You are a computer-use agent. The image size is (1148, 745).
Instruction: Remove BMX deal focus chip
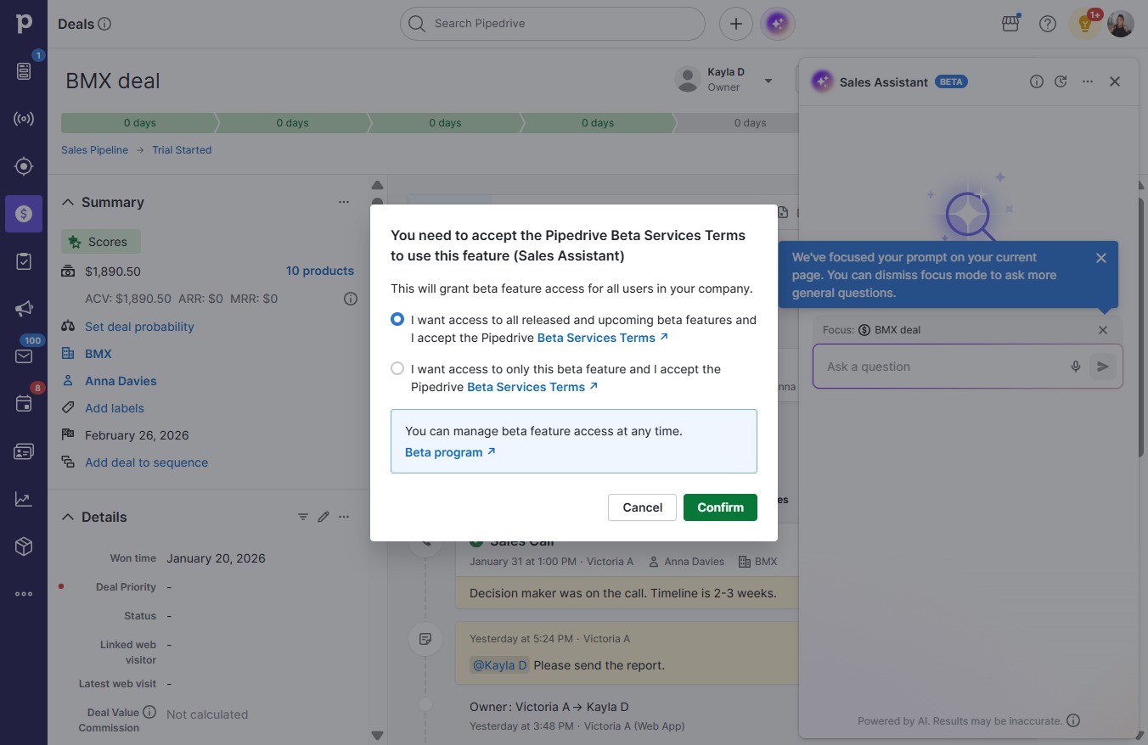pyautogui.click(x=1103, y=330)
